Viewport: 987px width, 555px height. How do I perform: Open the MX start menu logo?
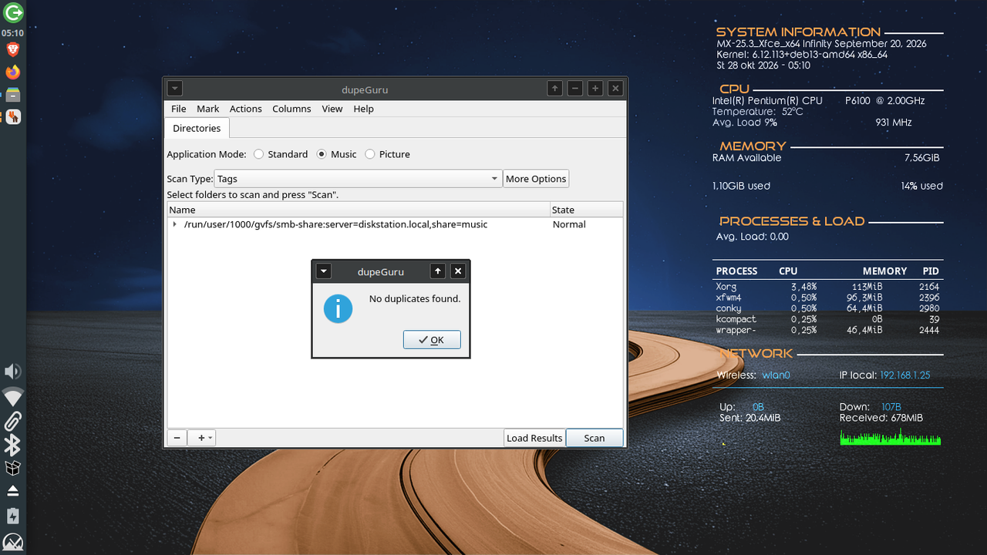click(13, 541)
